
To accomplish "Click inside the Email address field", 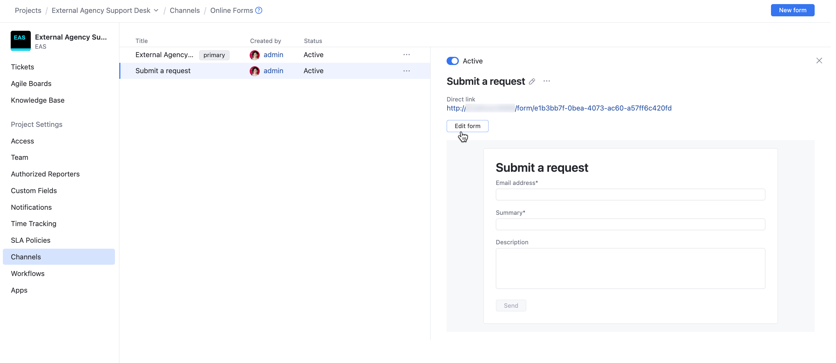I will (x=630, y=194).
